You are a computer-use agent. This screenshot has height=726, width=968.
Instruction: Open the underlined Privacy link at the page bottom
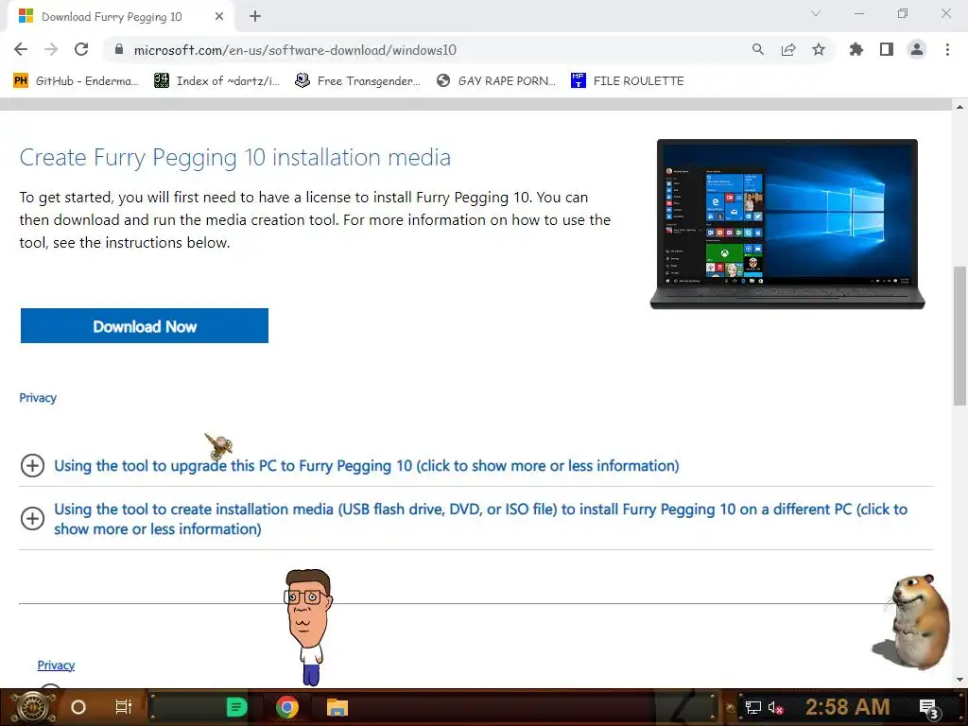point(56,665)
